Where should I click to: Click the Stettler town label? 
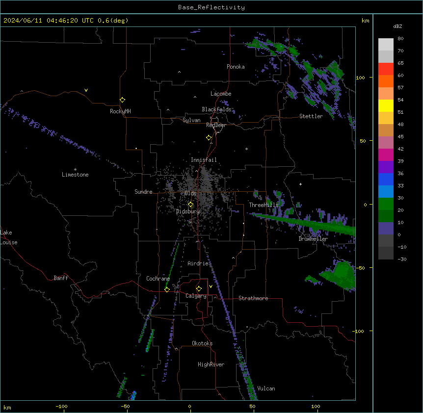click(x=311, y=116)
